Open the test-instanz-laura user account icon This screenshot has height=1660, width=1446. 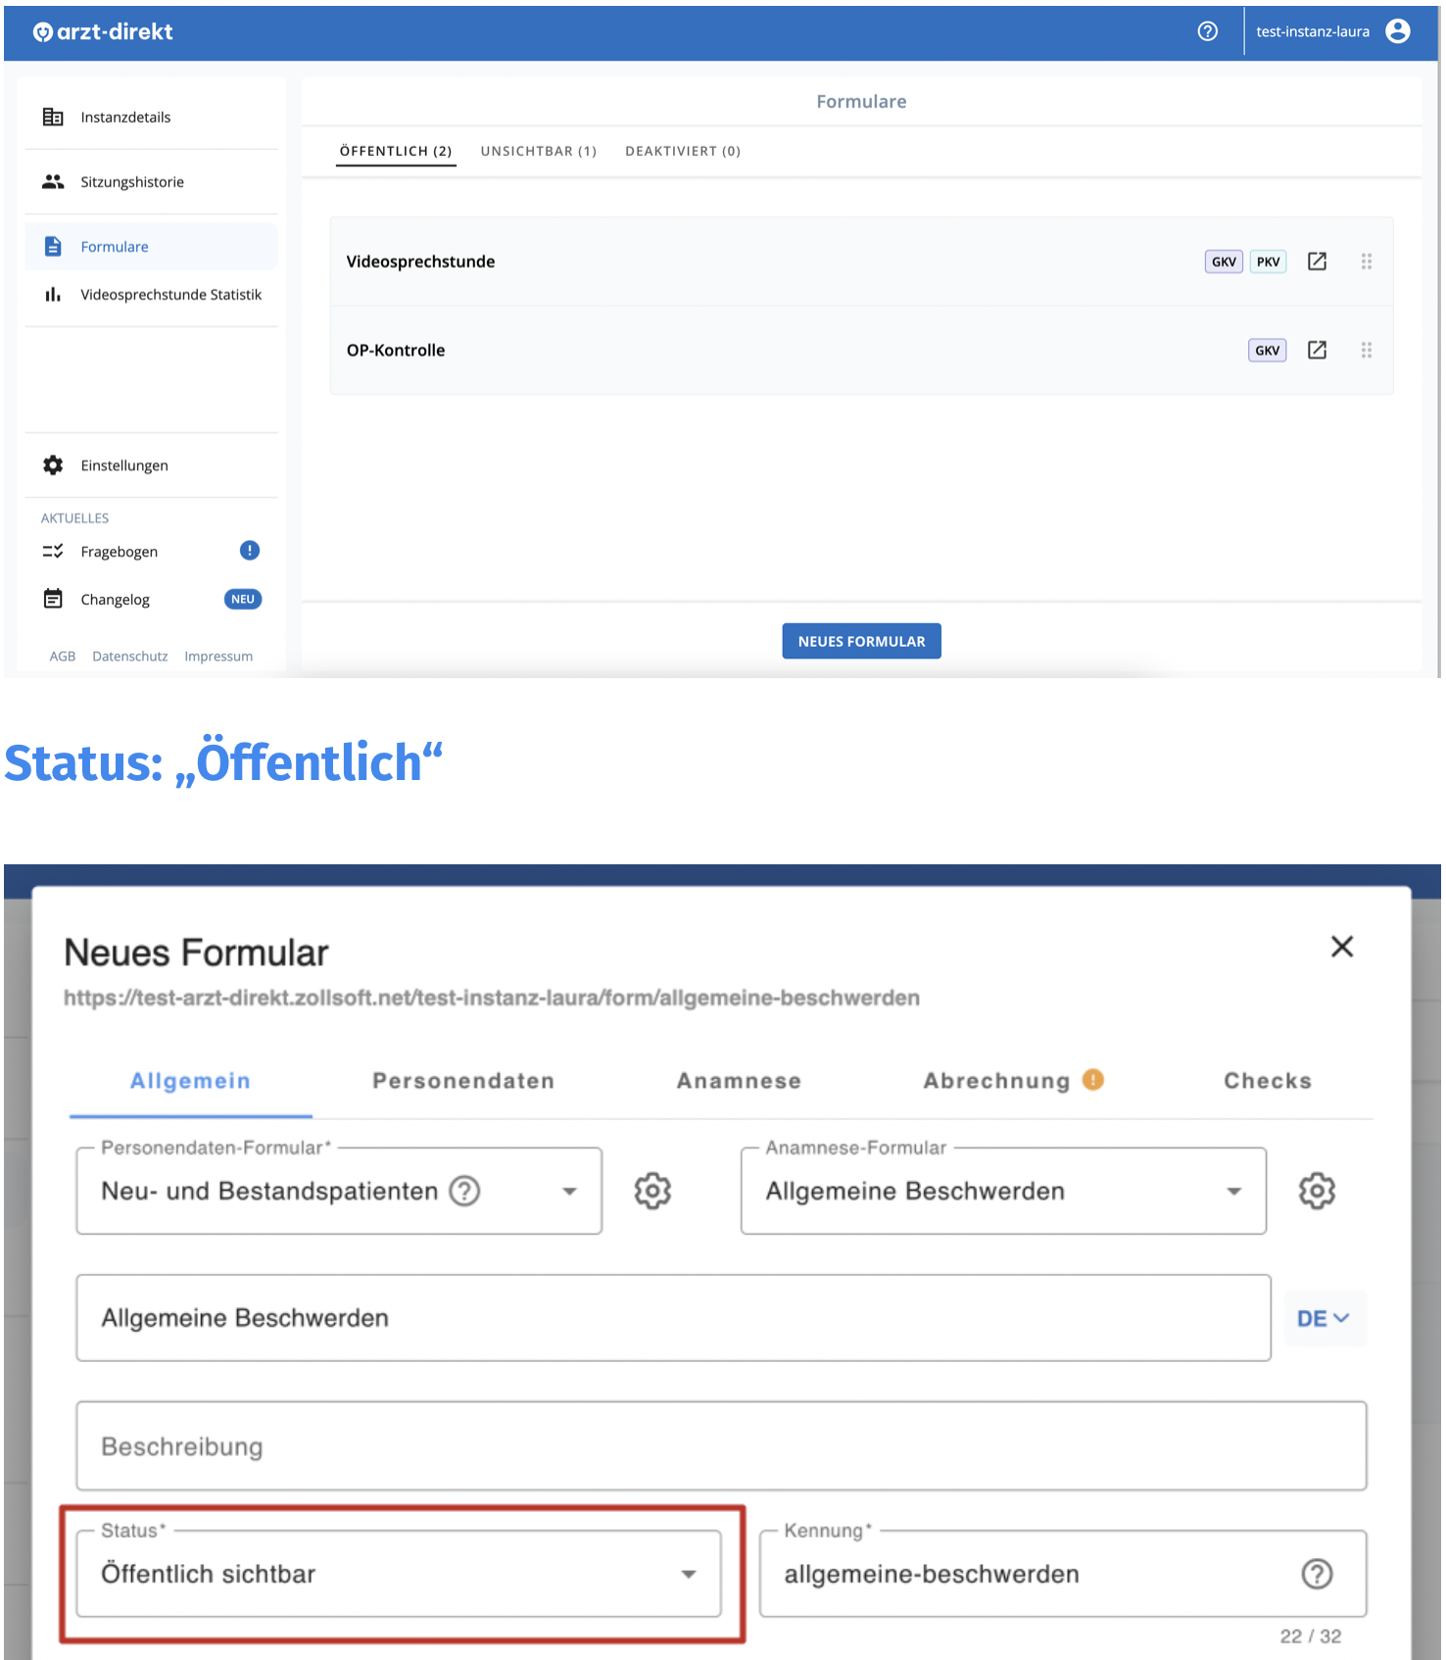[x=1398, y=31]
